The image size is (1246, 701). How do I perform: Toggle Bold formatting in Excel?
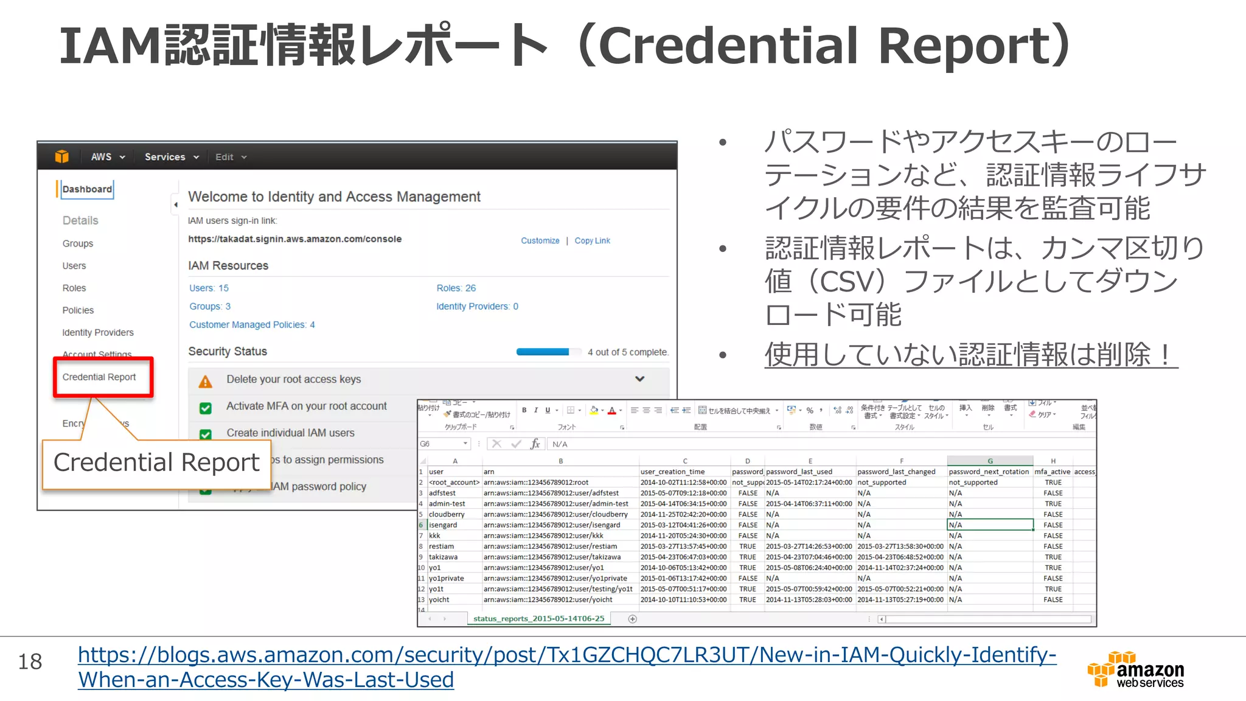524,410
